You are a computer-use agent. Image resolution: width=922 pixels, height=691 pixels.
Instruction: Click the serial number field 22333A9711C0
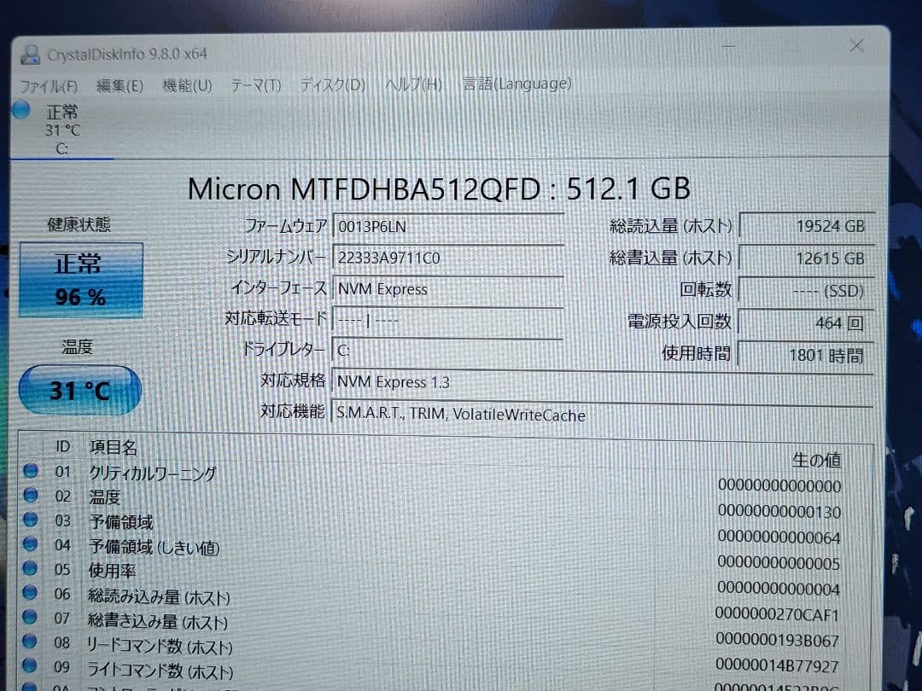448,258
